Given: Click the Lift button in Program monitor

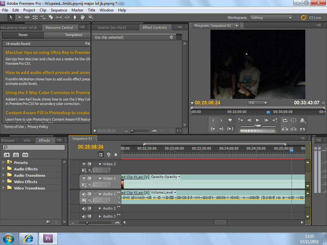Looking at the screenshot, I should click(x=285, y=129).
